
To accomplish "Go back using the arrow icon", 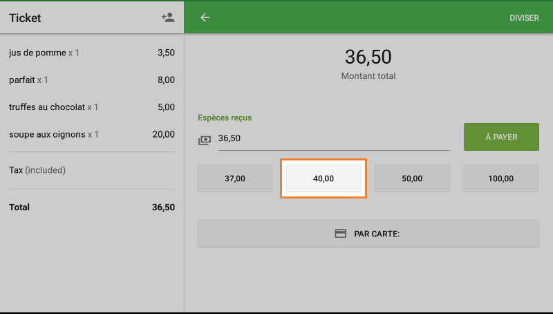I will click(x=205, y=18).
